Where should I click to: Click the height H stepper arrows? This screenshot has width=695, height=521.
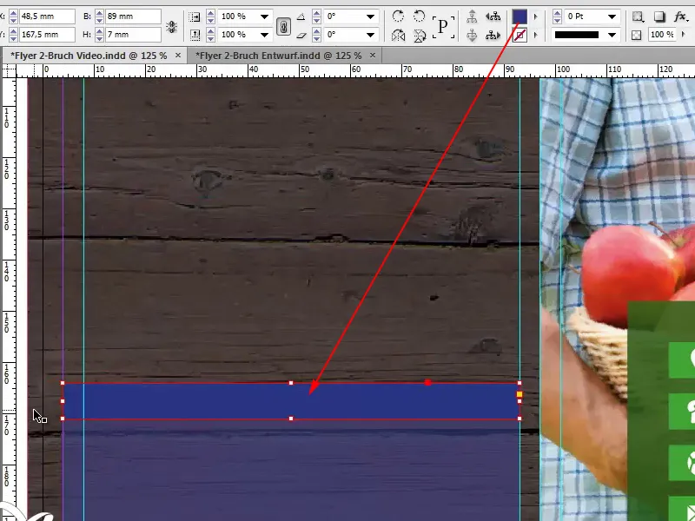click(99, 35)
